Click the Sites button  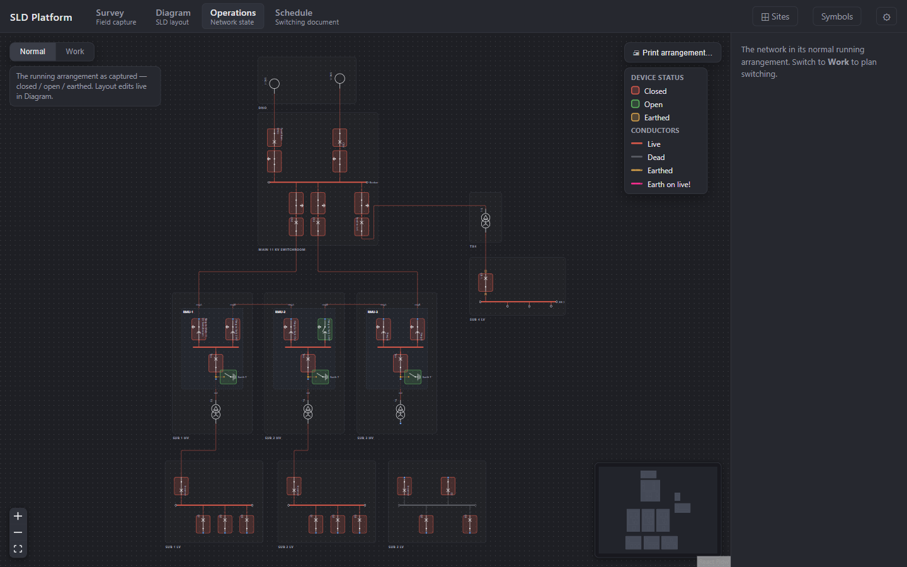pyautogui.click(x=775, y=17)
